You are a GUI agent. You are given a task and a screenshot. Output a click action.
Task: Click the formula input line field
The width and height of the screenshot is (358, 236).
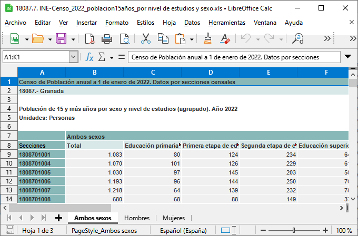tap(232, 57)
